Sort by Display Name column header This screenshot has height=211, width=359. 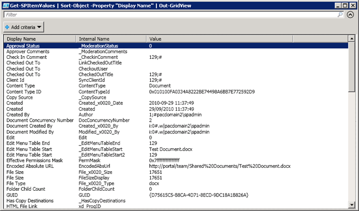point(40,39)
